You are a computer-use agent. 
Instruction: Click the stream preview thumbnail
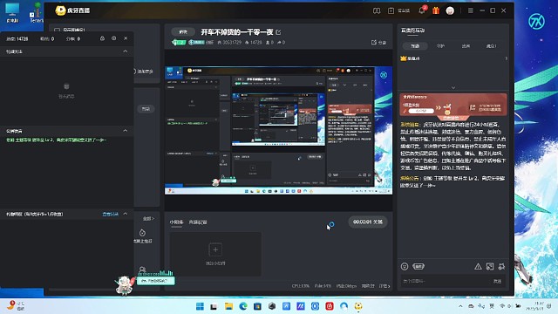[278, 130]
